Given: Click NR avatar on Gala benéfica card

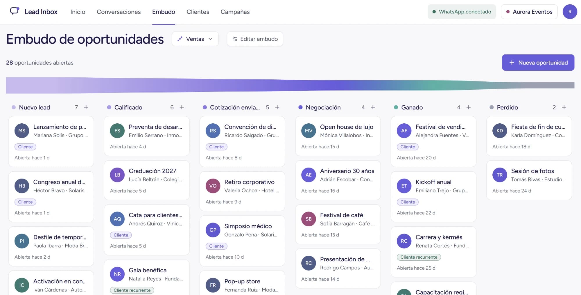Looking at the screenshot, I should (117, 274).
